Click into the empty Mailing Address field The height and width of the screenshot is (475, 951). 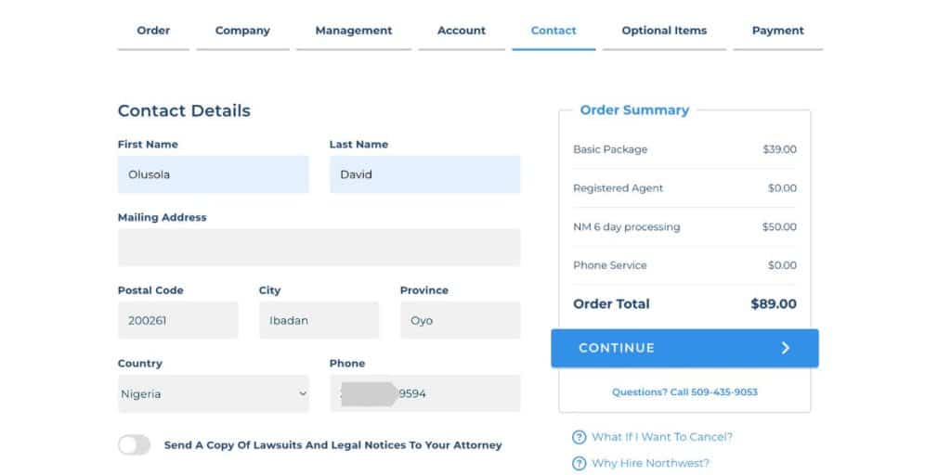[x=319, y=248]
